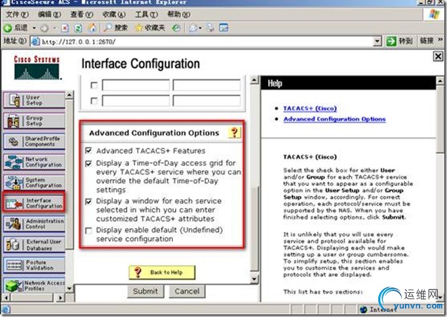Enable Display enable default (Undefined) service configuration

coord(88,230)
